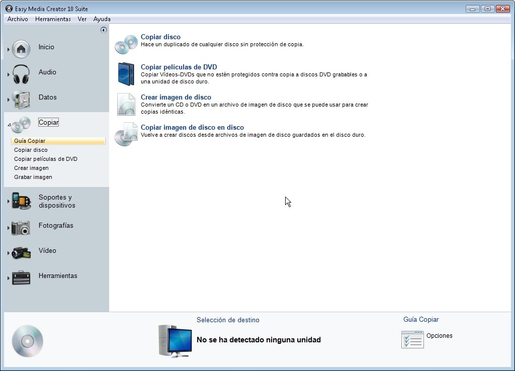This screenshot has height=371, width=515.
Task: Collapse the sidebar with the arrow button
Action: tap(104, 30)
